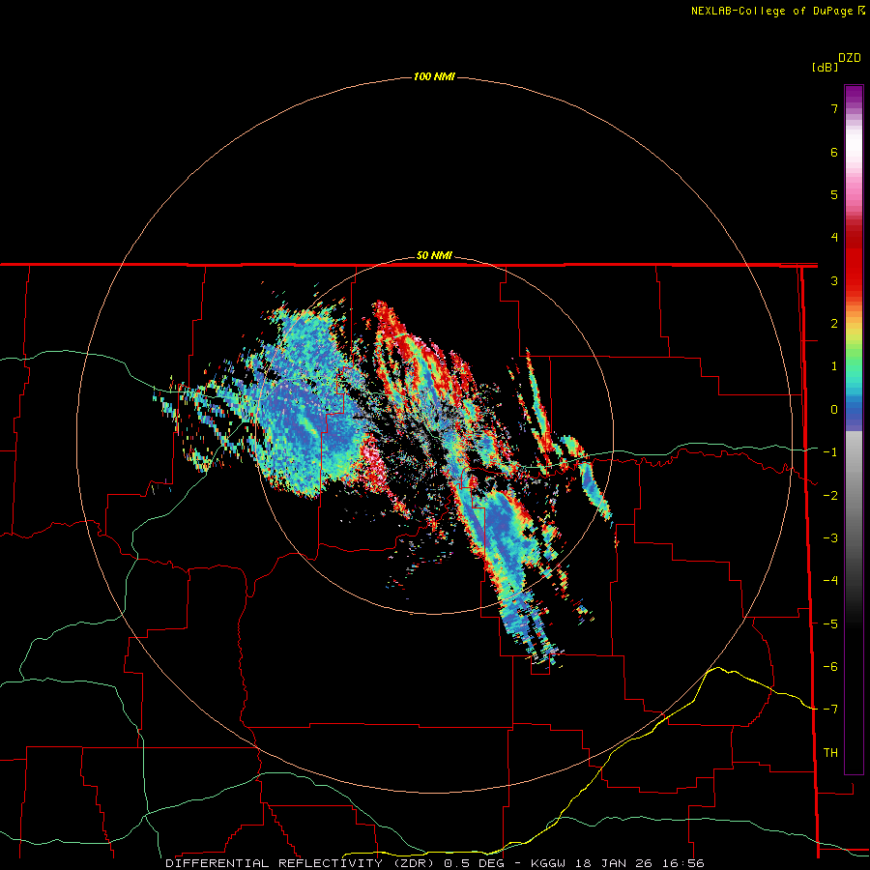Click the -7 value on the color scale

point(830,710)
